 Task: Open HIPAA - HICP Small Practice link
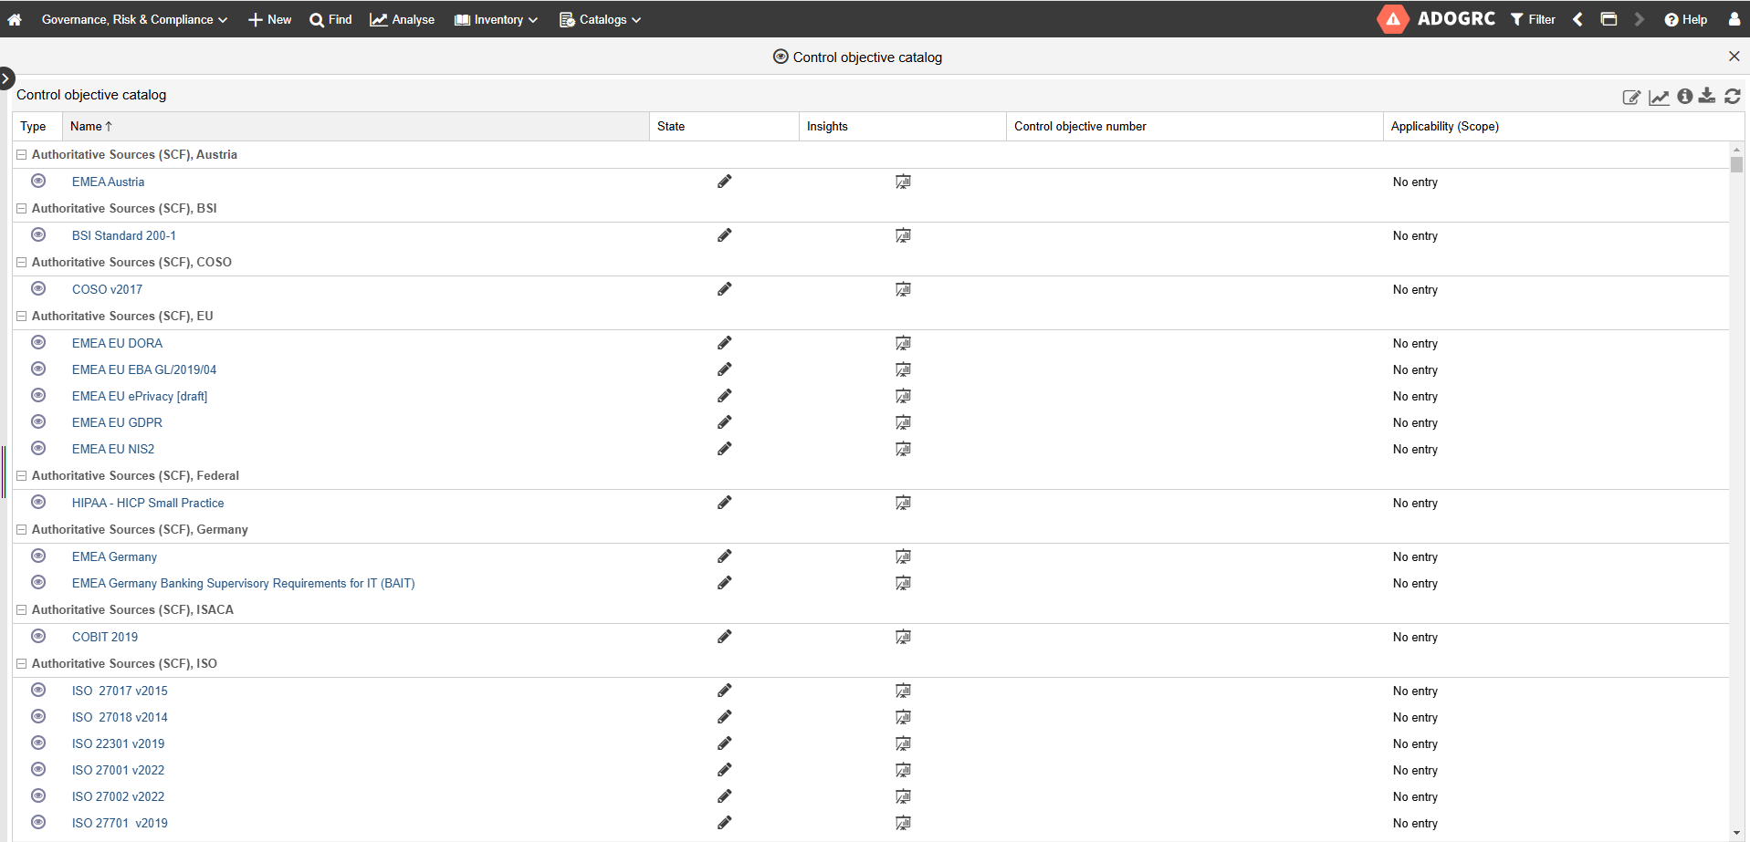148,503
